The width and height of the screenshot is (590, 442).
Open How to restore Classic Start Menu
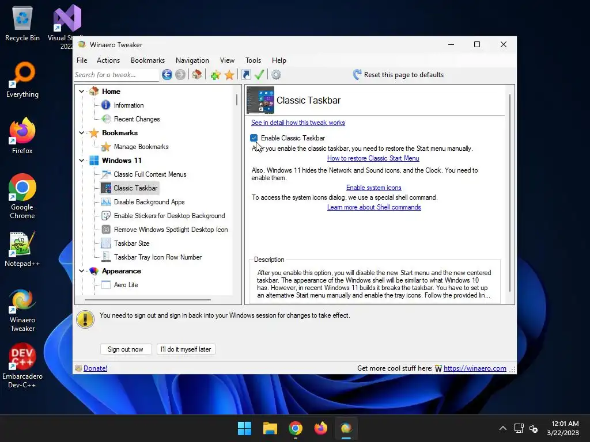point(373,158)
